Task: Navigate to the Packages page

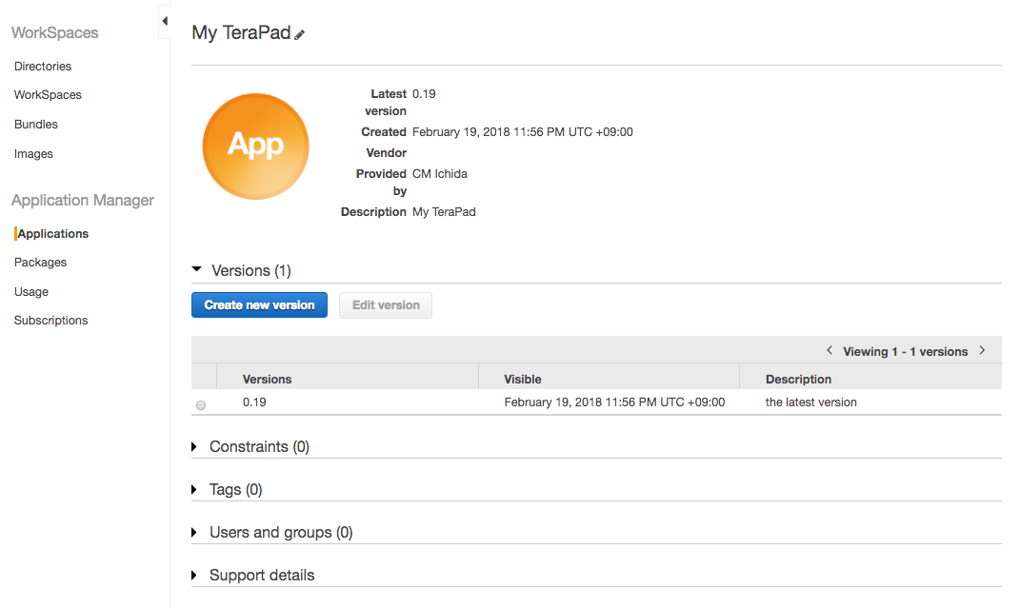Action: click(x=40, y=262)
